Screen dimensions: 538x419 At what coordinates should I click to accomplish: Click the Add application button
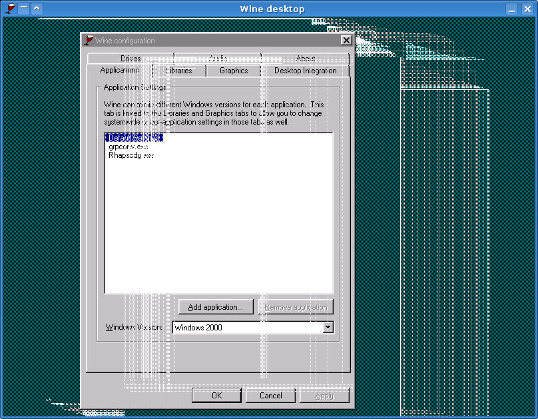[216, 307]
